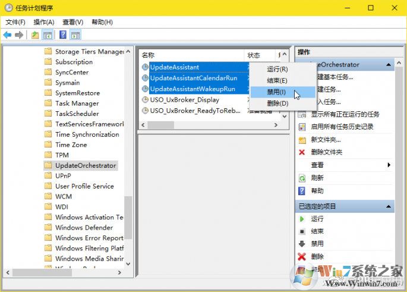This screenshot has height=292, width=407.
Task: Click the red X Delete (删除) icon
Action: point(302,257)
